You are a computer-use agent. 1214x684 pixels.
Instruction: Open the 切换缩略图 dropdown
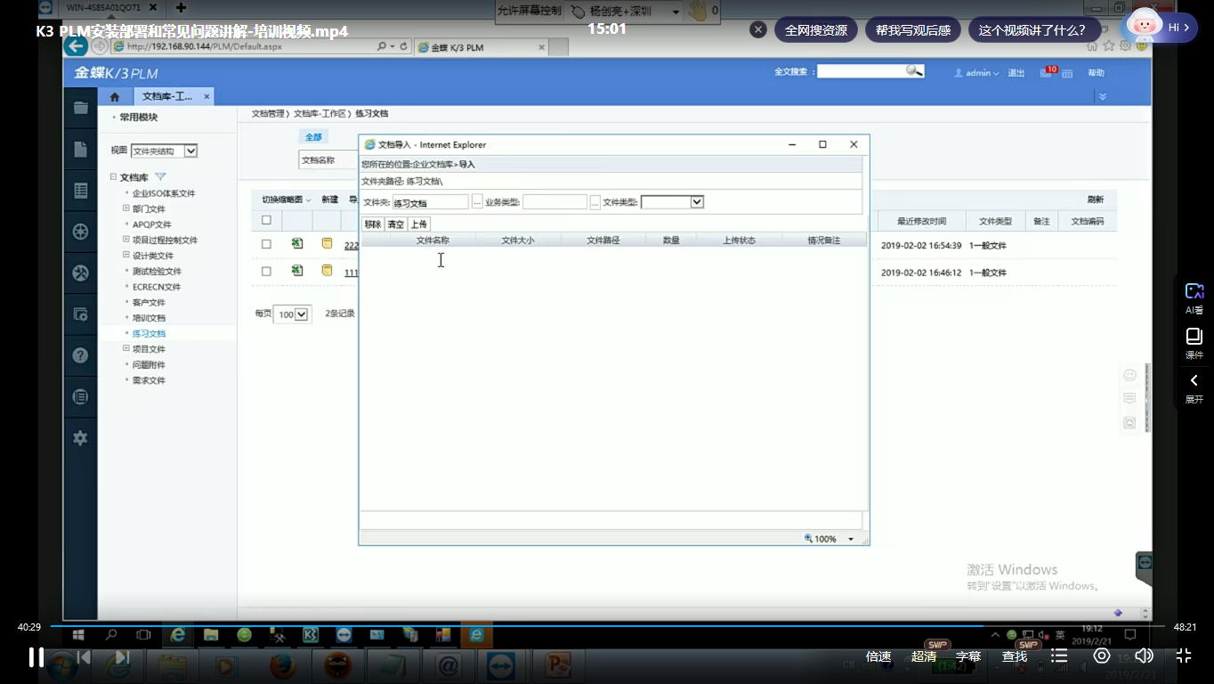[x=286, y=199]
